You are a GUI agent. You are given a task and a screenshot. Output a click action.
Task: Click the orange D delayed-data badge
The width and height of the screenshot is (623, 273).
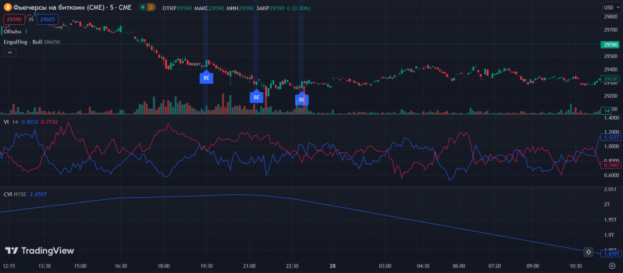coord(150,7)
